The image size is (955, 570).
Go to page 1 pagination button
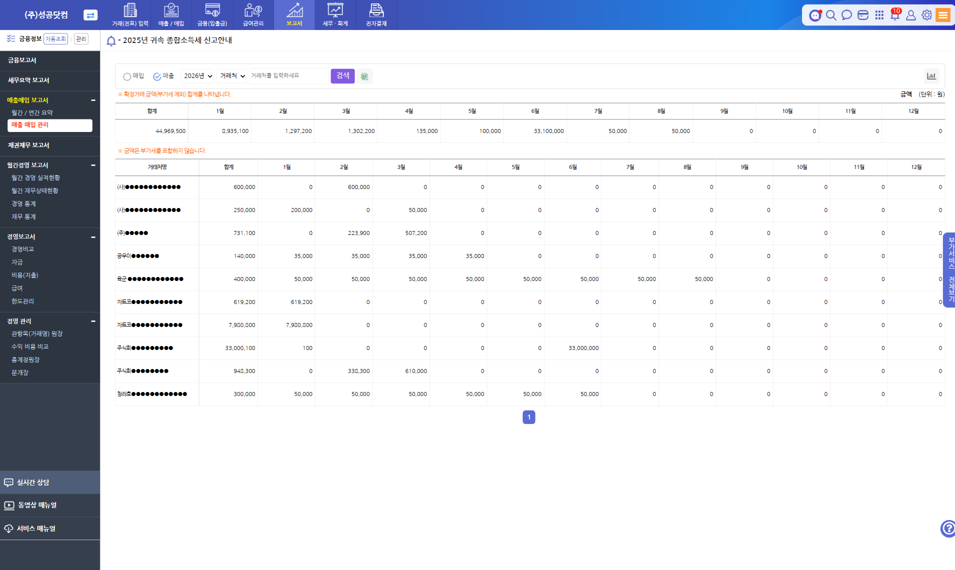coord(528,417)
